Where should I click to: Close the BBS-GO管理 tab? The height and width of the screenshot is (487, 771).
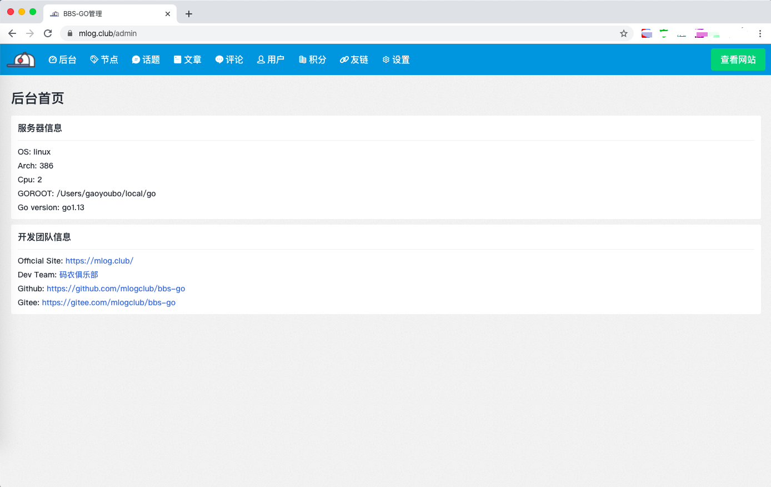[x=168, y=14]
